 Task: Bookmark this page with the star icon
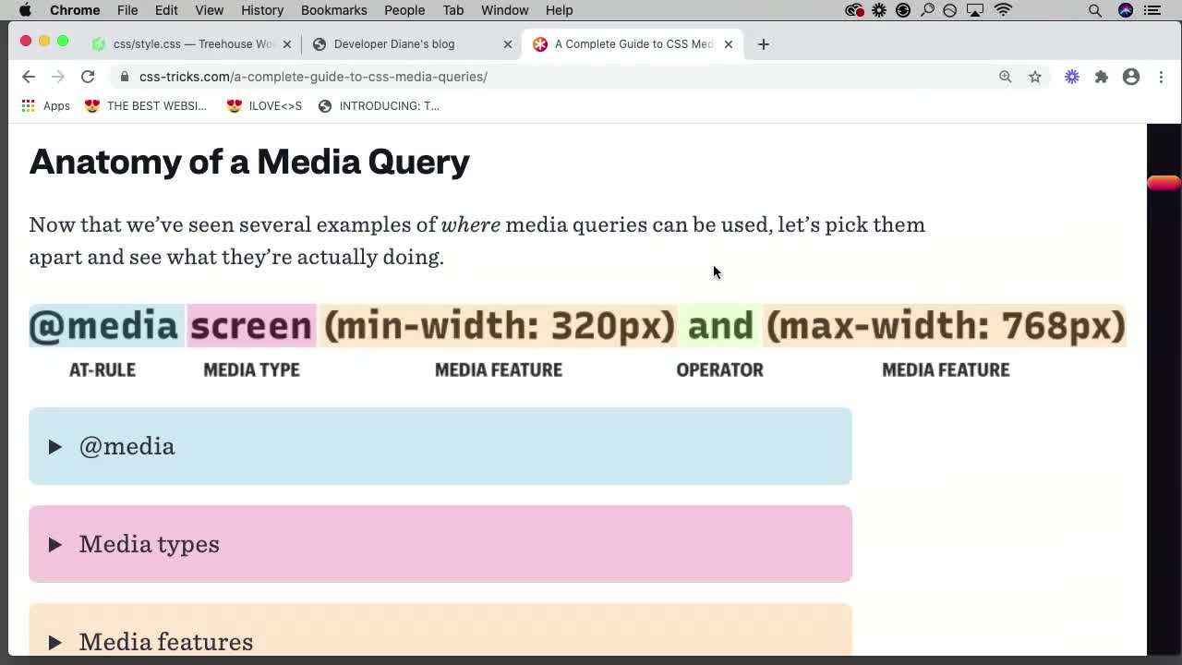[x=1035, y=77]
